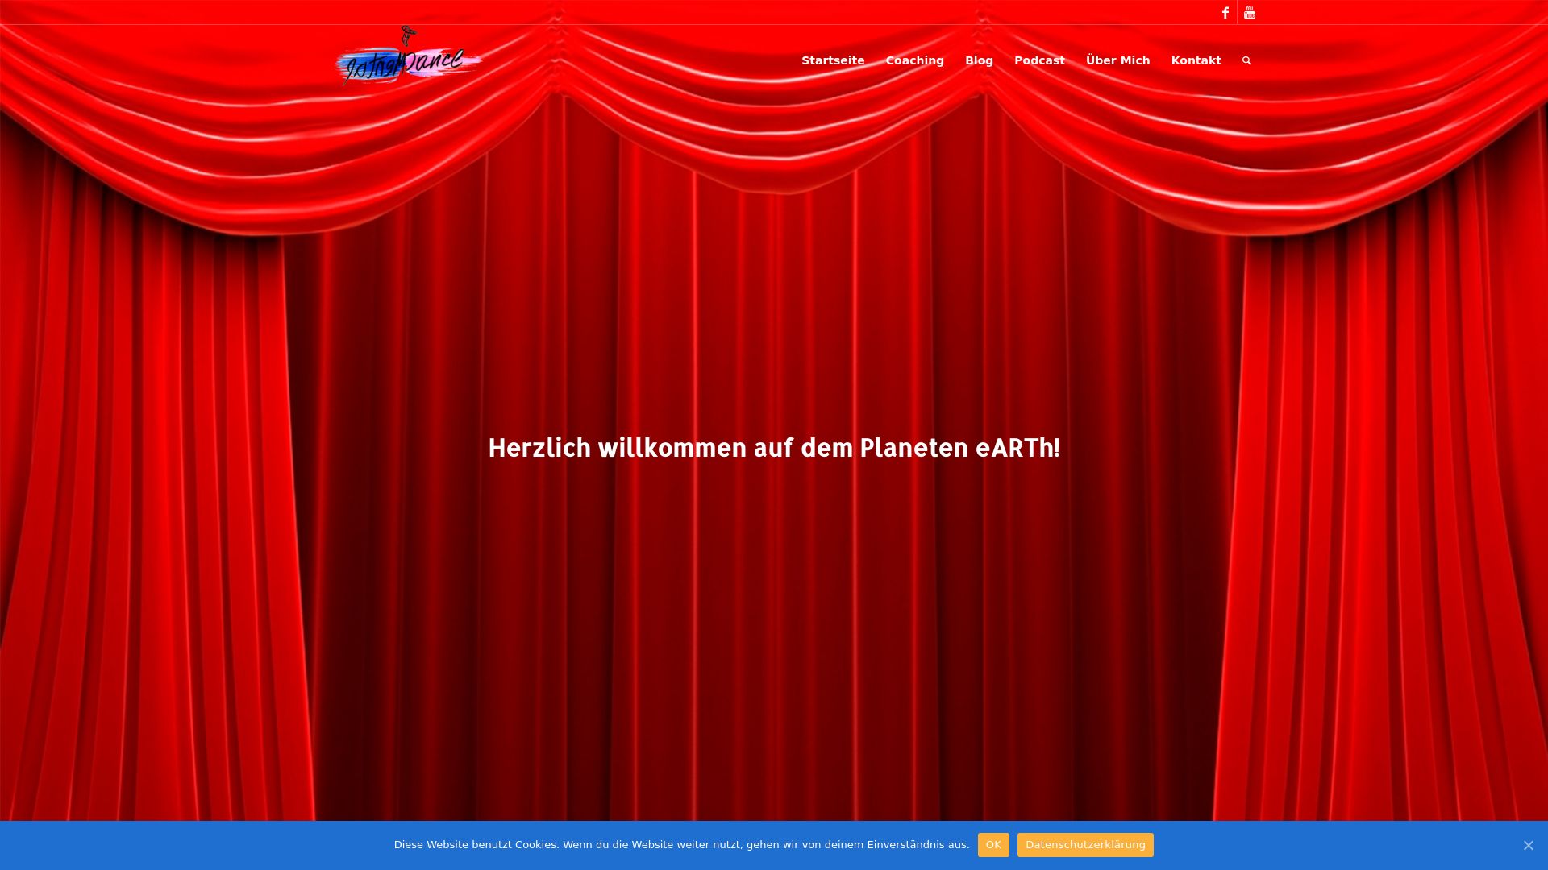Navigate to the Blog page
This screenshot has width=1548, height=870.
pos(979,61)
